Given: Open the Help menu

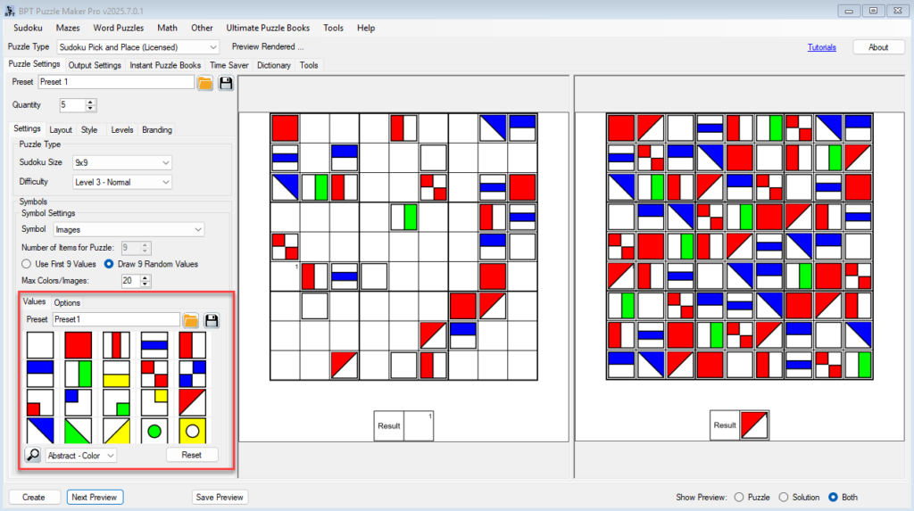Looking at the screenshot, I should point(366,28).
